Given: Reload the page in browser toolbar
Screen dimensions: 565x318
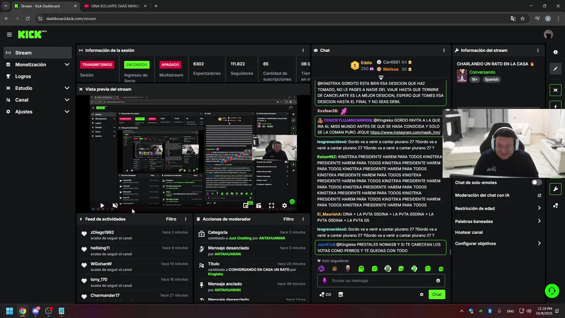Looking at the screenshot, I should [27, 19].
